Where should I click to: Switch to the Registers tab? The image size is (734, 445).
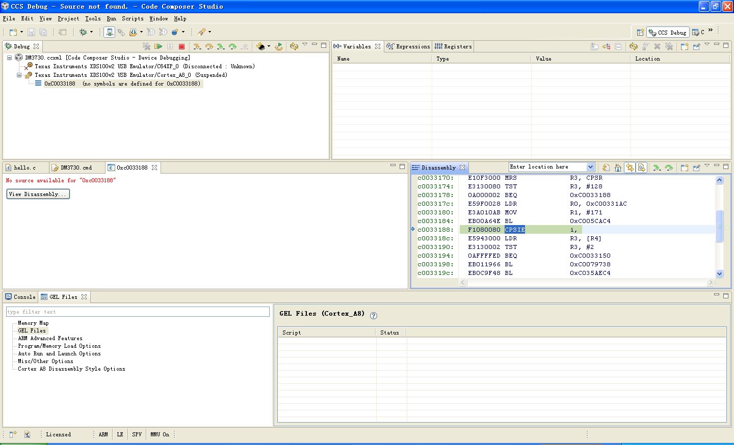(x=453, y=46)
